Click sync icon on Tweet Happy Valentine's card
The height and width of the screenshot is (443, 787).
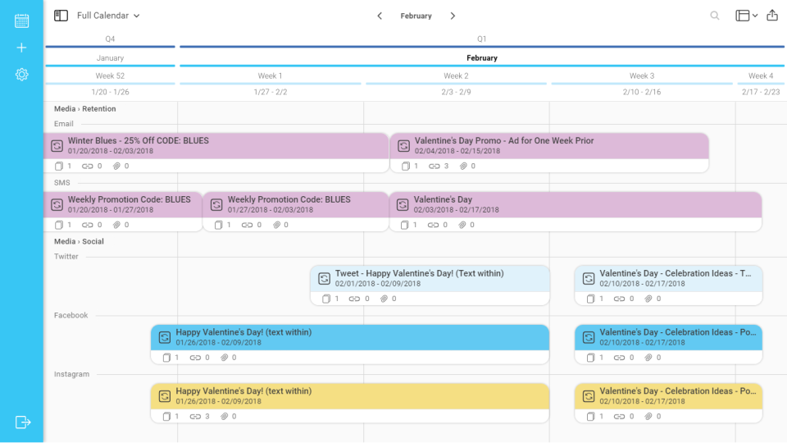click(325, 278)
